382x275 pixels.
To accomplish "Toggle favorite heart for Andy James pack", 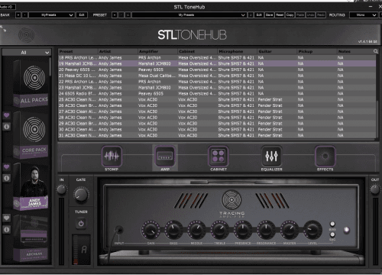I will [7, 167].
